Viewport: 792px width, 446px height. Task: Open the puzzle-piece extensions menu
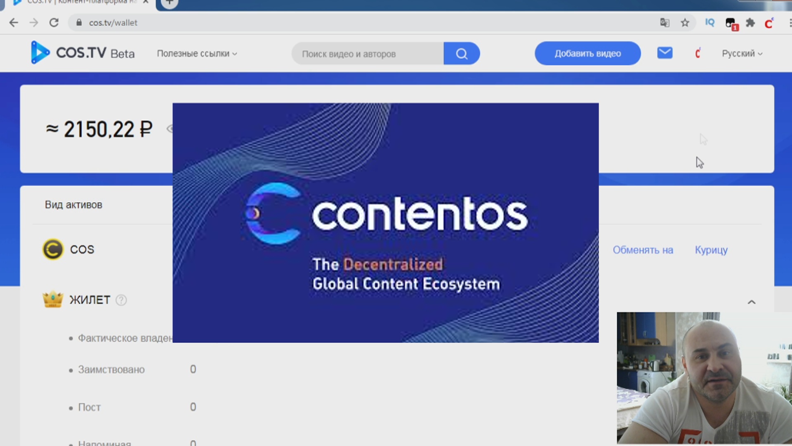pyautogui.click(x=750, y=23)
